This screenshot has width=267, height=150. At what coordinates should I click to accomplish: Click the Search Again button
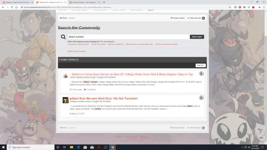tap(197, 37)
